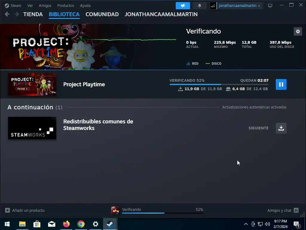Open the TIENDA tab

[x=33, y=14]
